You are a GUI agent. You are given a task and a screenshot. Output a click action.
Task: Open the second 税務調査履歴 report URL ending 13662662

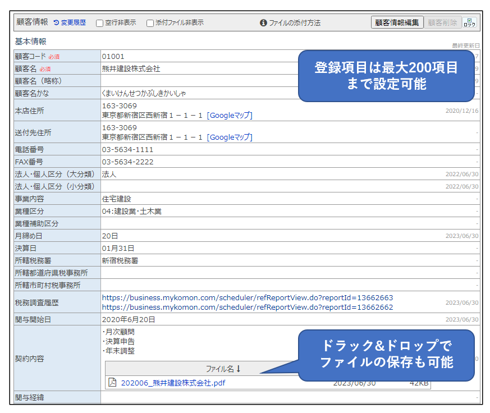point(247,307)
